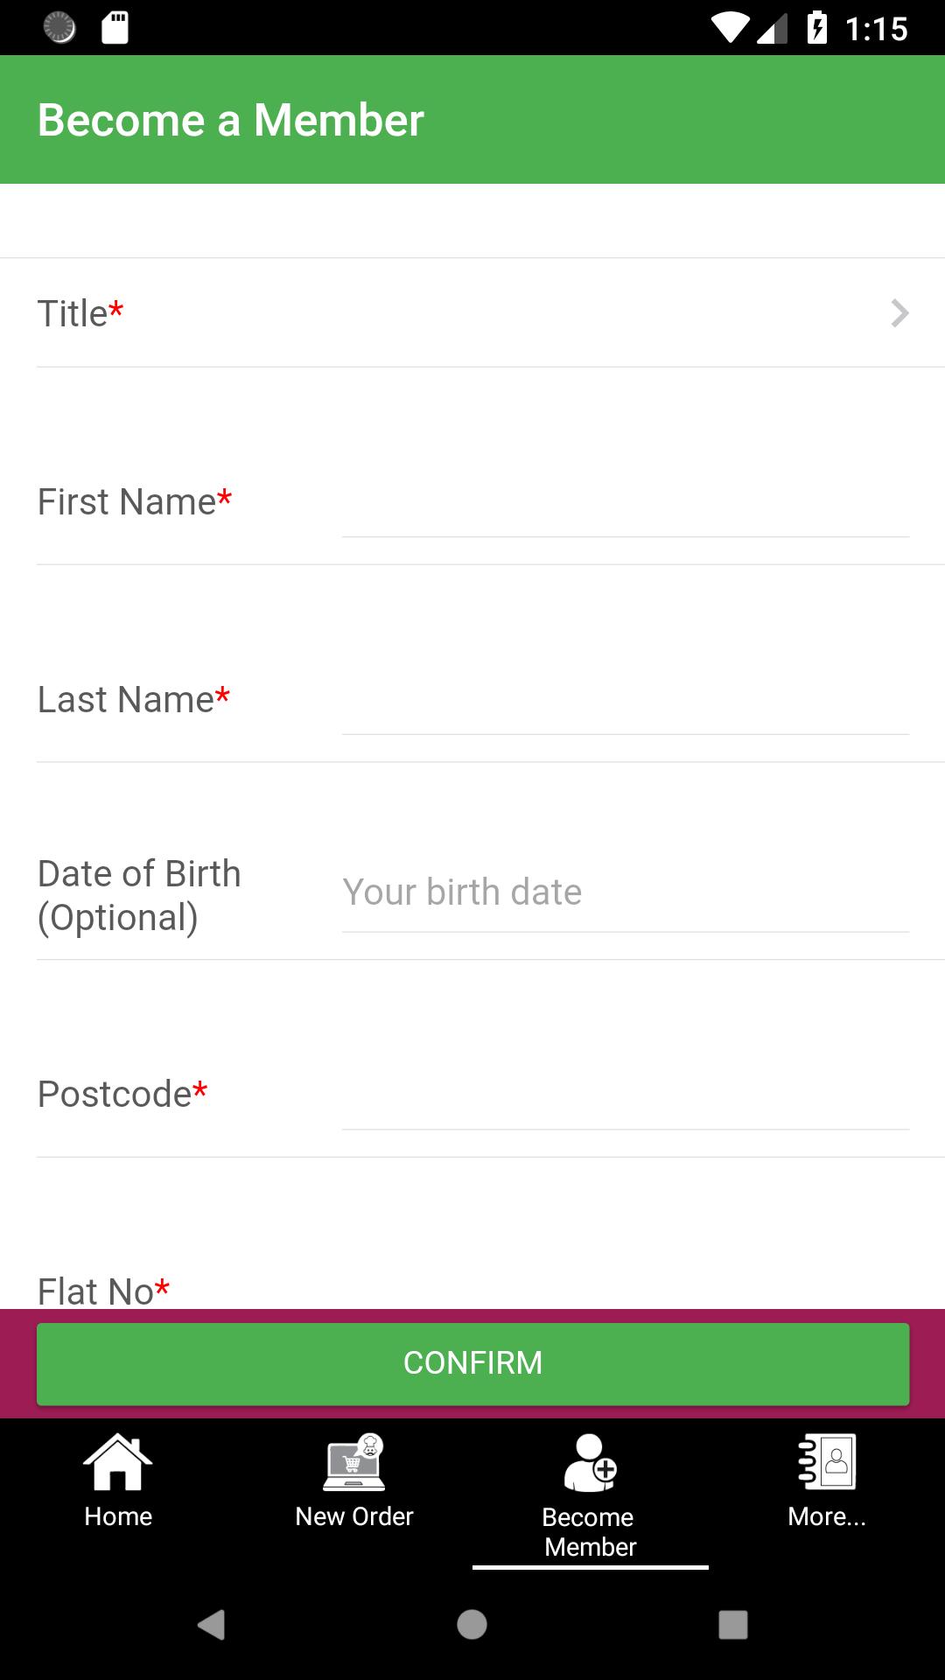Tap the WiFi signal status icon

[730, 28]
